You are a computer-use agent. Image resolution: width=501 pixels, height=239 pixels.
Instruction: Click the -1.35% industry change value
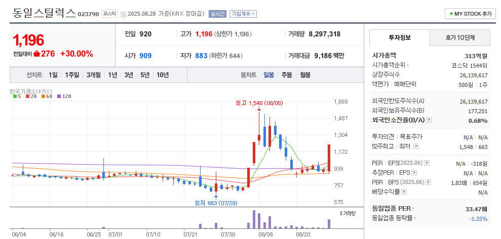click(479, 219)
